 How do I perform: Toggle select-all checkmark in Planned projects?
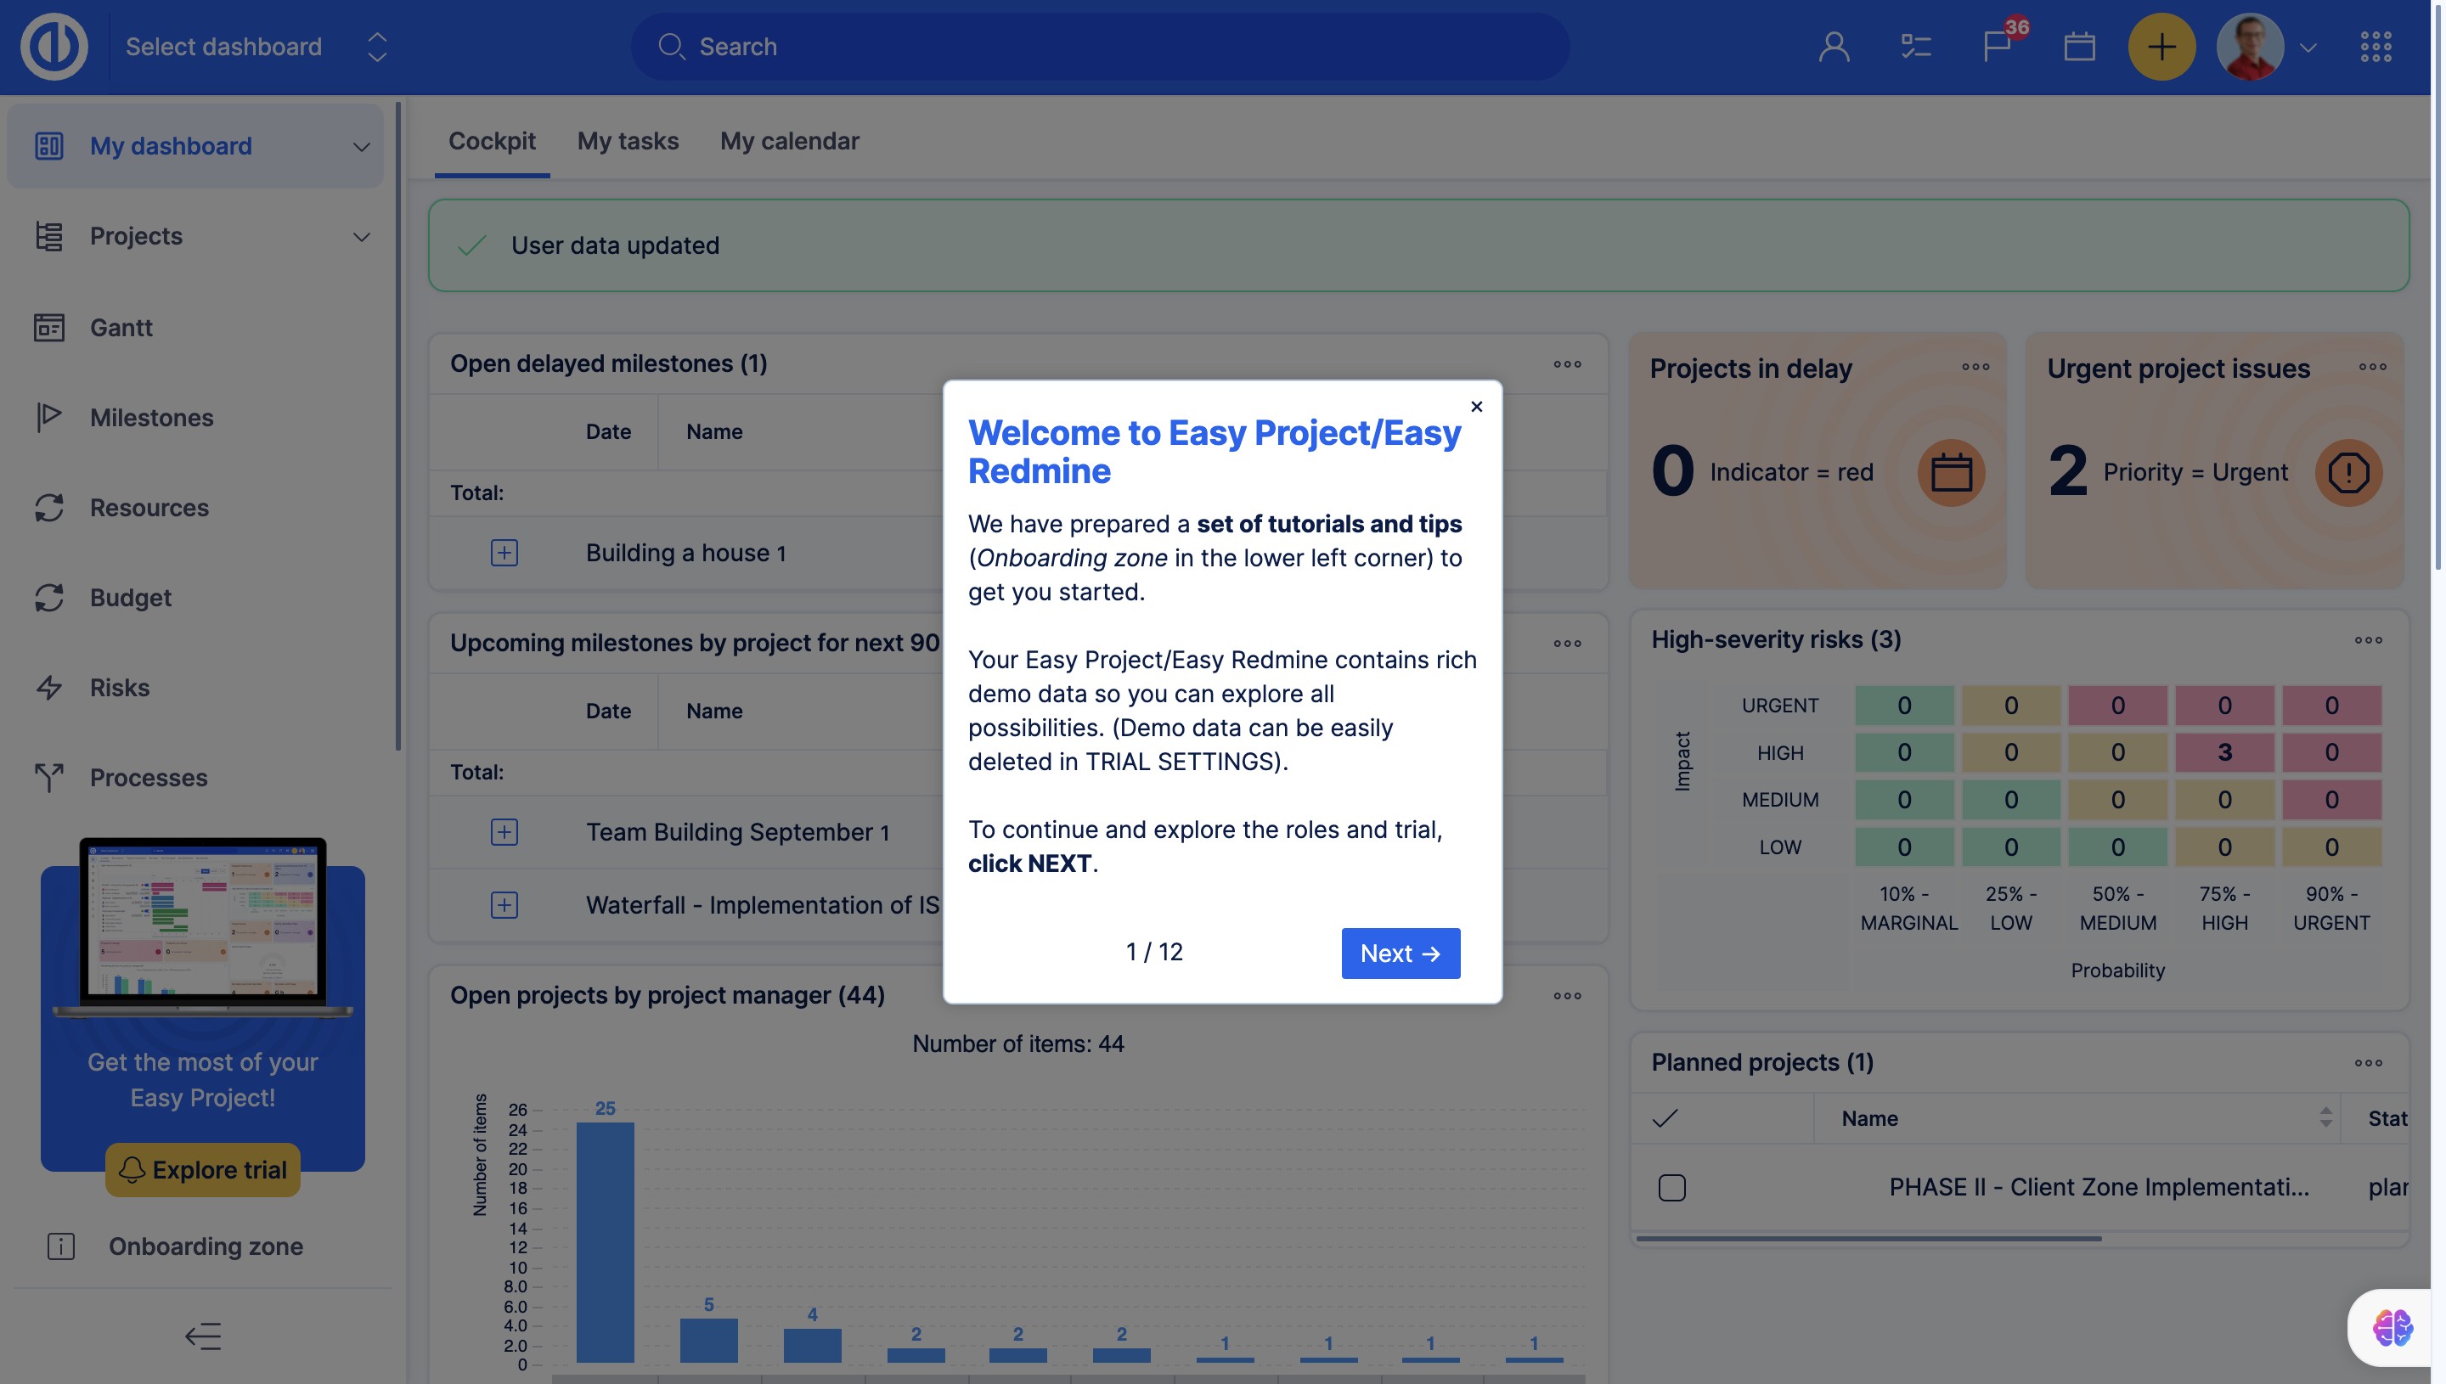1665,1118
